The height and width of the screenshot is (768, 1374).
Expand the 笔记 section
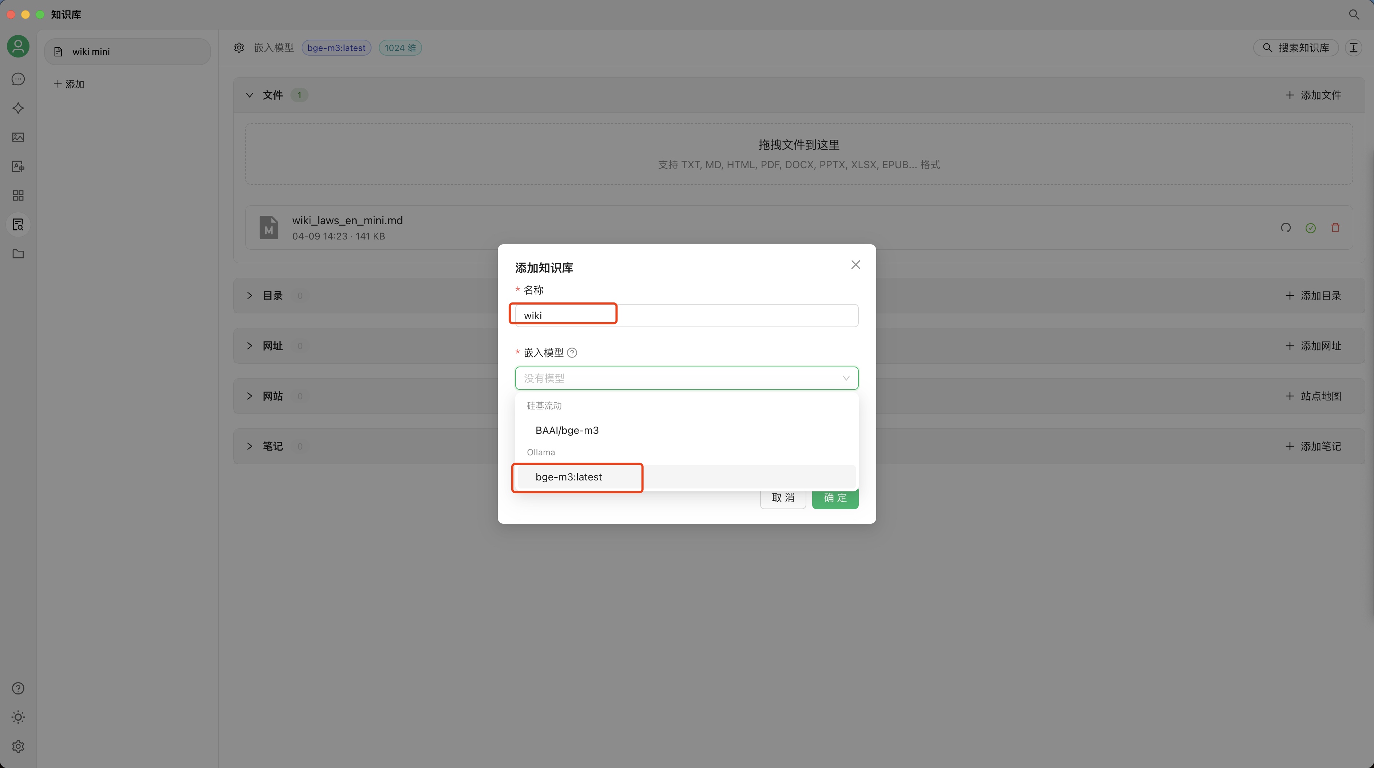pyautogui.click(x=249, y=446)
